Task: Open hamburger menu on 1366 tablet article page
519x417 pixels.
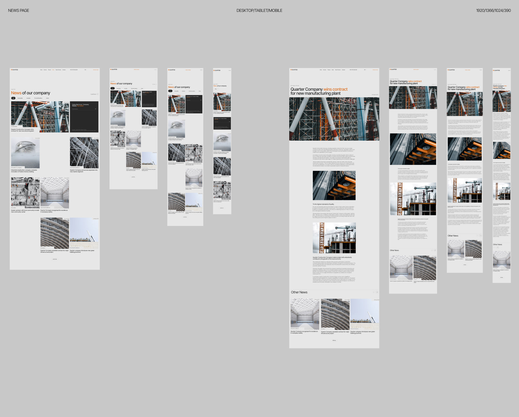Action: click(x=435, y=70)
